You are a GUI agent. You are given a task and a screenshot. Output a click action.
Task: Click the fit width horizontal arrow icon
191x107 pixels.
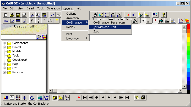tap(18, 21)
